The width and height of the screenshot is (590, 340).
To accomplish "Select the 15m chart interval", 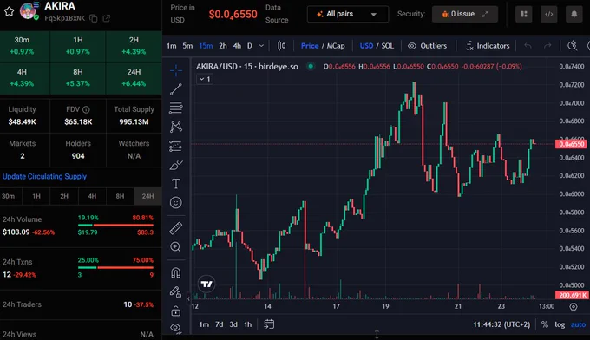I will pyautogui.click(x=206, y=46).
